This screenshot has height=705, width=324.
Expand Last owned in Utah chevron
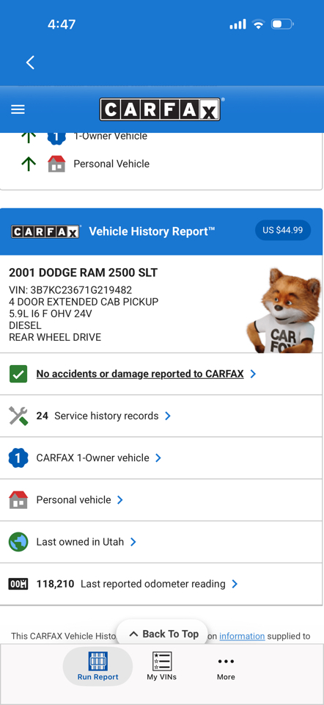tap(133, 542)
